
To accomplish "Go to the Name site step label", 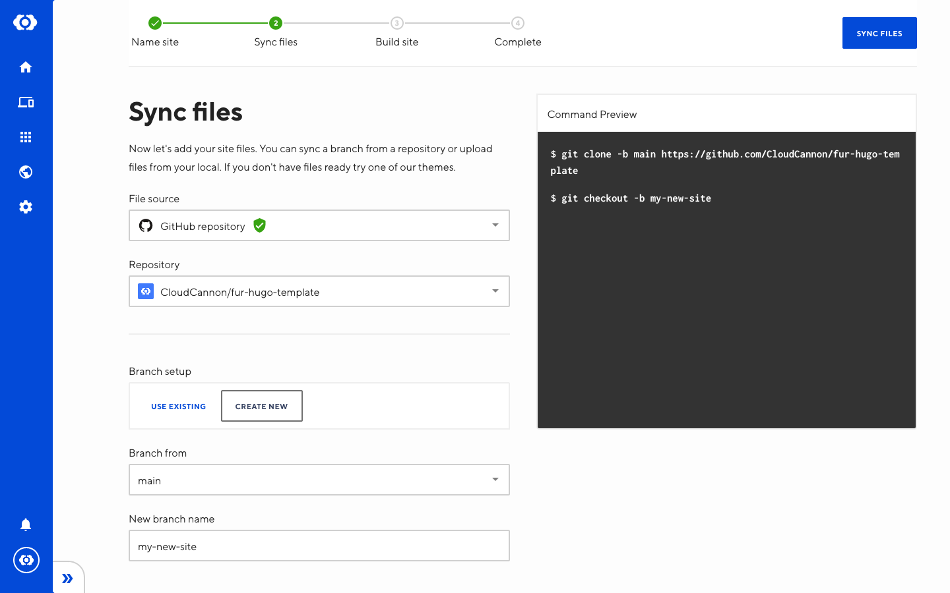I will 155,42.
